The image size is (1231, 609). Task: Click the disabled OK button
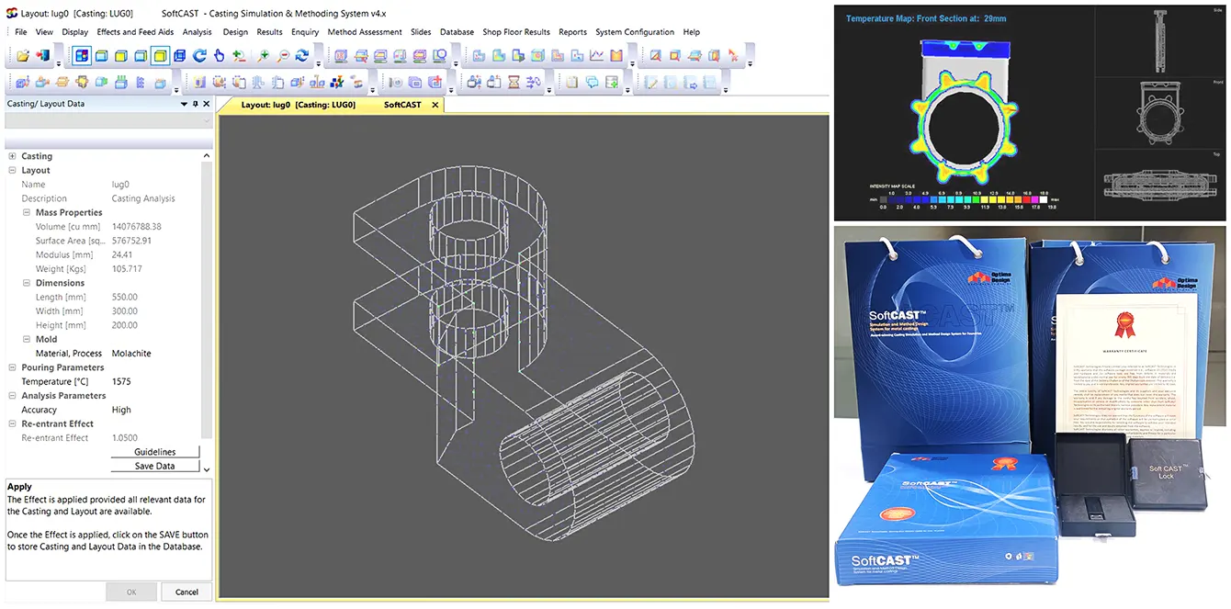[x=131, y=592]
